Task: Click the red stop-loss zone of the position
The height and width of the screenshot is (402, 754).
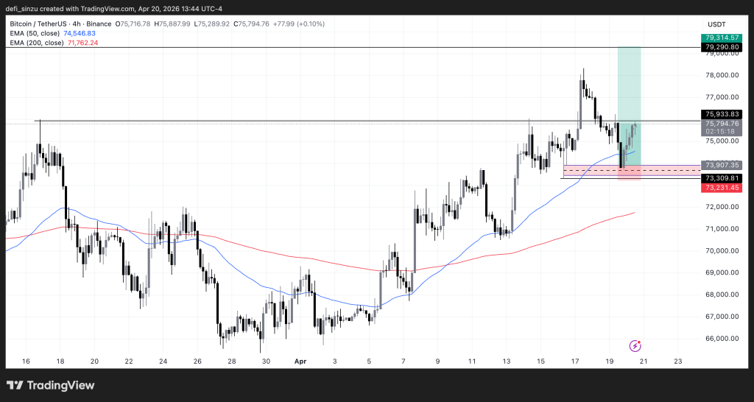Action: pos(629,174)
